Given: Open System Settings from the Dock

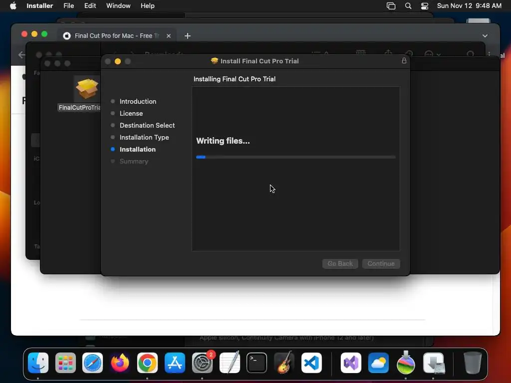Looking at the screenshot, I should [x=203, y=363].
